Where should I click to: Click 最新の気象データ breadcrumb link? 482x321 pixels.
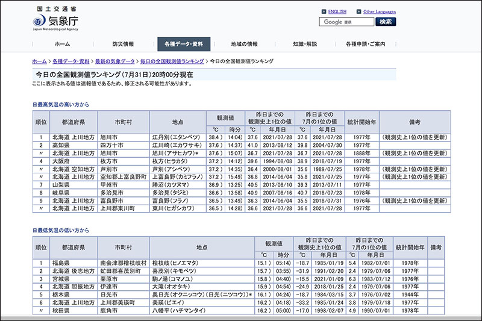pos(114,61)
